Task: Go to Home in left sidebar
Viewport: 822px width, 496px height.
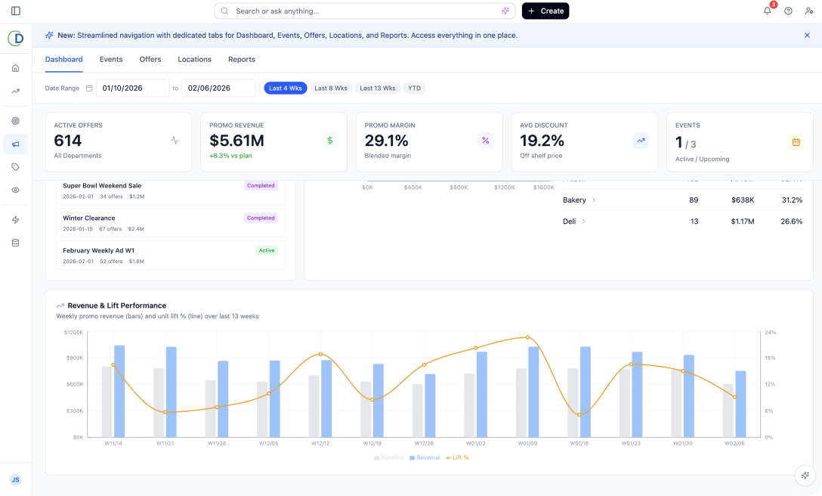Action: click(x=16, y=68)
